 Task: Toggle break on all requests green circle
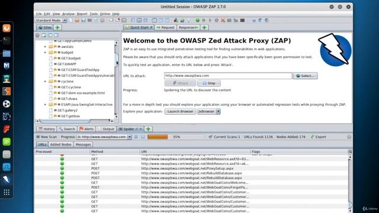(198, 21)
